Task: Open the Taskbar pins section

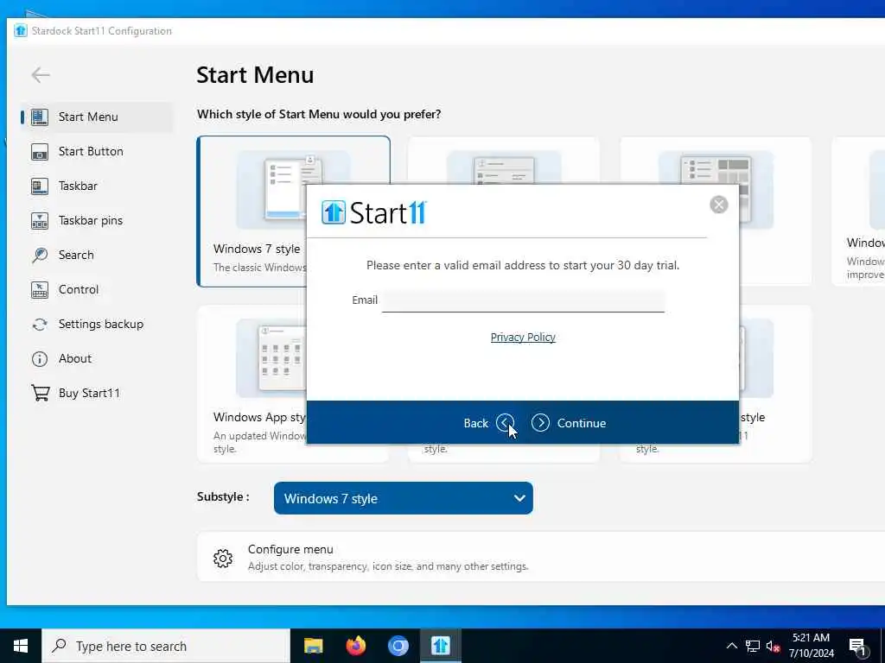Action: coord(97,220)
